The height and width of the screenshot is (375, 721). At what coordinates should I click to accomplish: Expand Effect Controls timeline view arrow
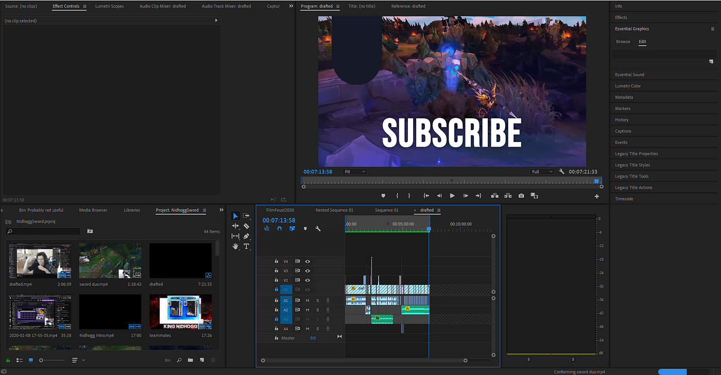[x=216, y=21]
